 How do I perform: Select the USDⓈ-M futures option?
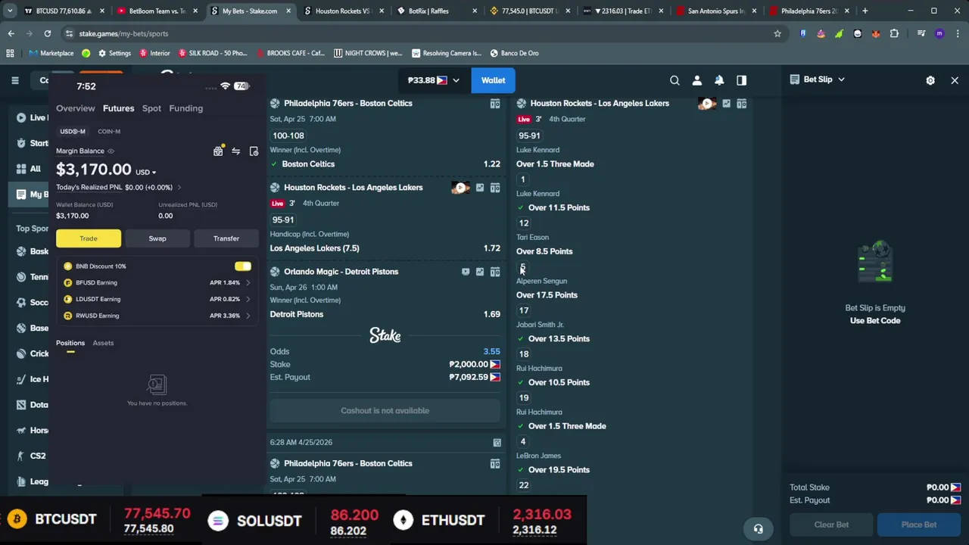(73, 132)
